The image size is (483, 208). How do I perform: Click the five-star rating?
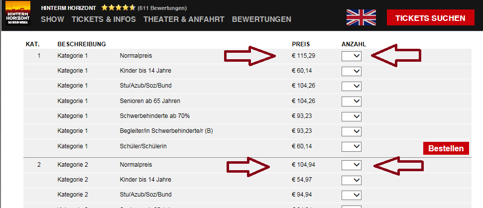click(118, 8)
